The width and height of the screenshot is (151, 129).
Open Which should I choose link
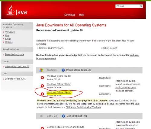79,70
